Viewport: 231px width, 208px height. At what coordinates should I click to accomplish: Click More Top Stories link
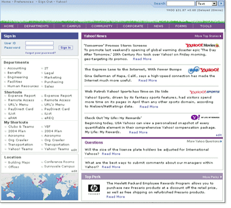tap(208, 36)
